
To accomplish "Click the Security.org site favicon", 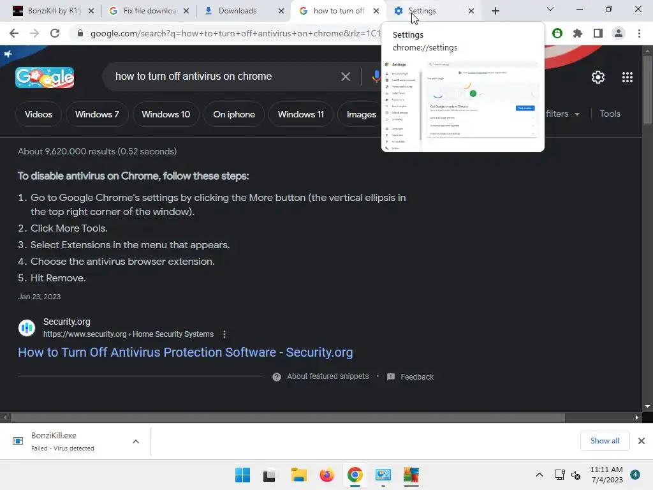I will coord(27,328).
